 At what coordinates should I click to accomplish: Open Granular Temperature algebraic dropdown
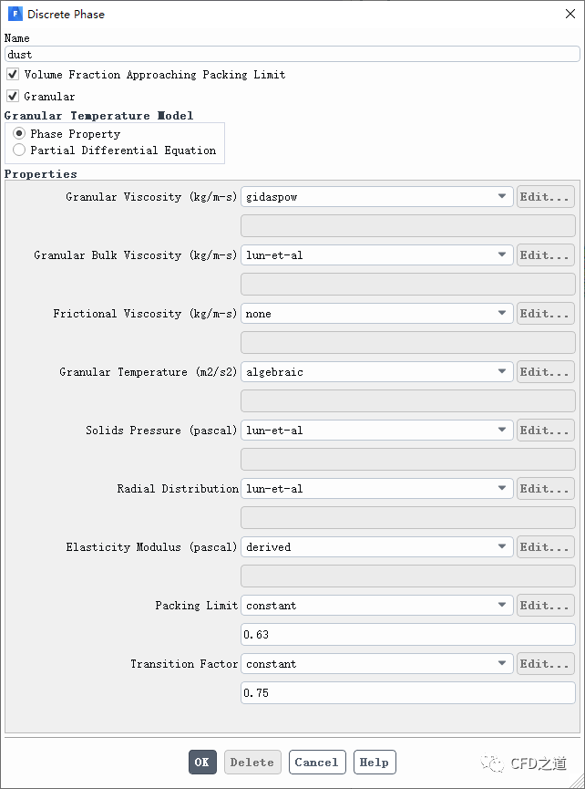(x=376, y=372)
